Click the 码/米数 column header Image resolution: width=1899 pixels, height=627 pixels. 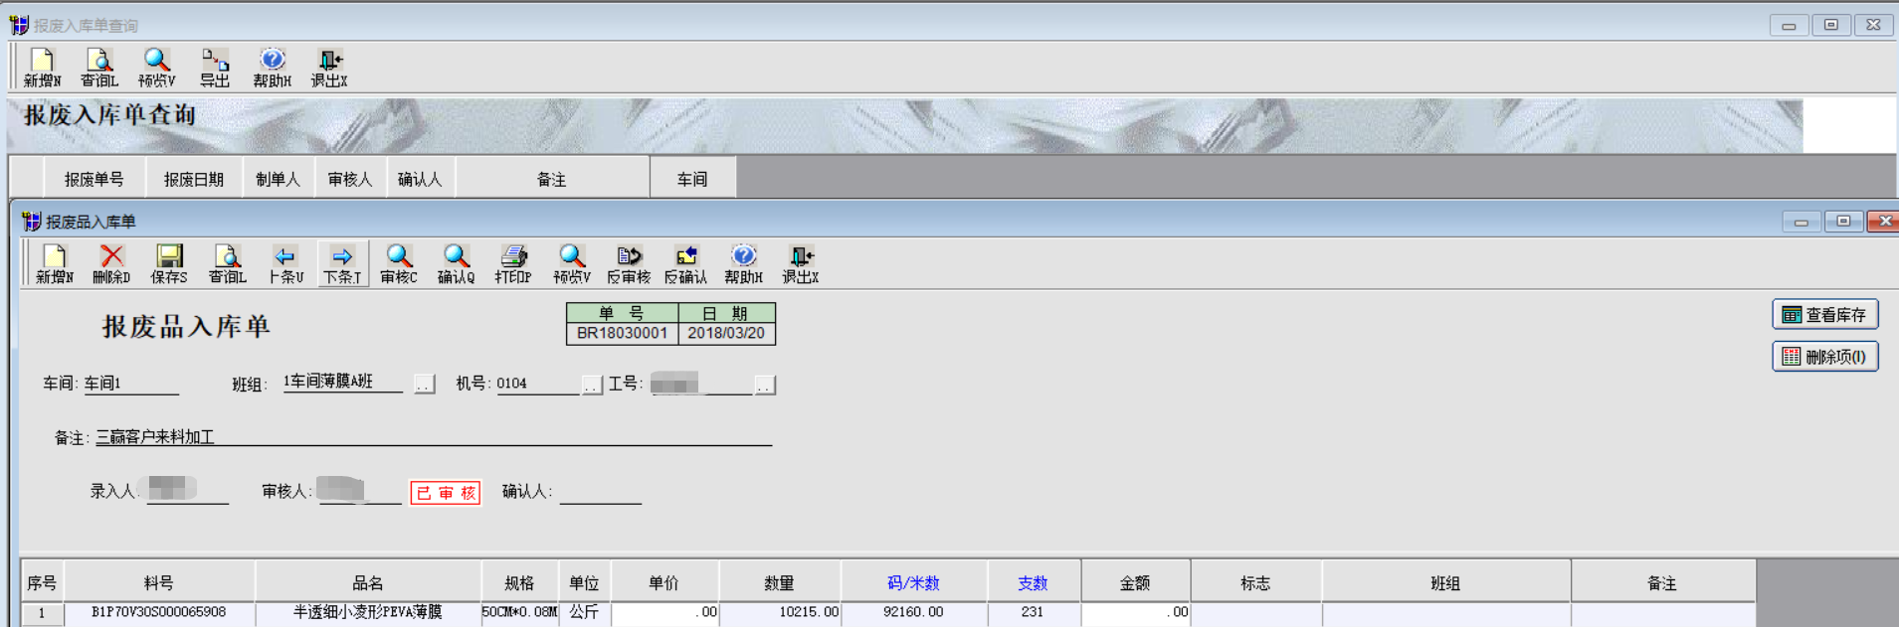pyautogui.click(x=913, y=583)
